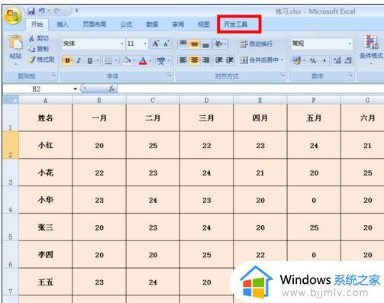The width and height of the screenshot is (384, 303).
Task: Apply the fill color
Action: click(127, 60)
